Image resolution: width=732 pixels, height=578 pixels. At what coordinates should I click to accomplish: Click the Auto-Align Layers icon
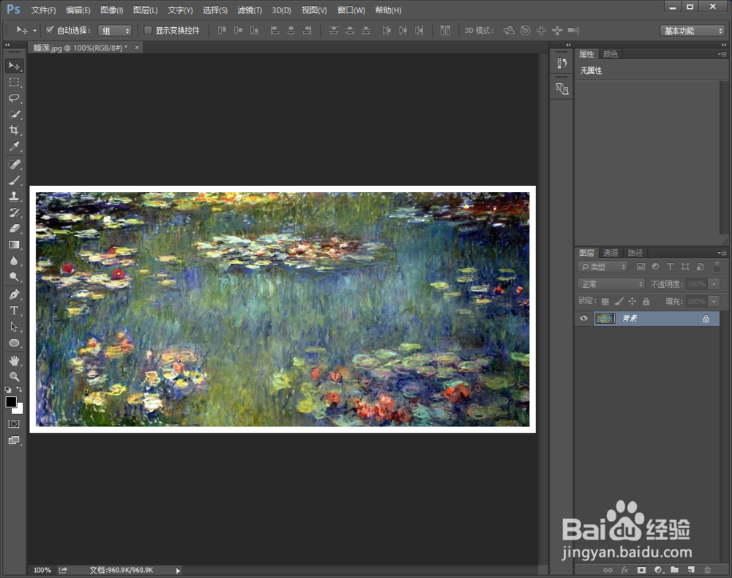445,30
